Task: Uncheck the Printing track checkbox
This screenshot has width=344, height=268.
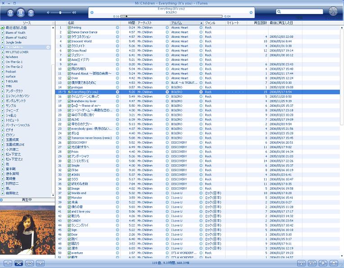Action: point(69,27)
